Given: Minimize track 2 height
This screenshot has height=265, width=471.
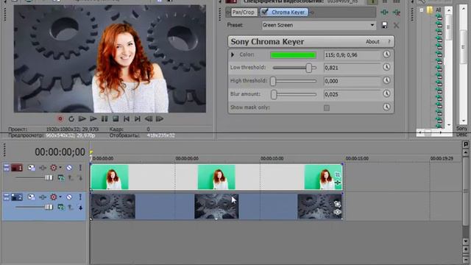Looking at the screenshot, I should [x=7, y=197].
